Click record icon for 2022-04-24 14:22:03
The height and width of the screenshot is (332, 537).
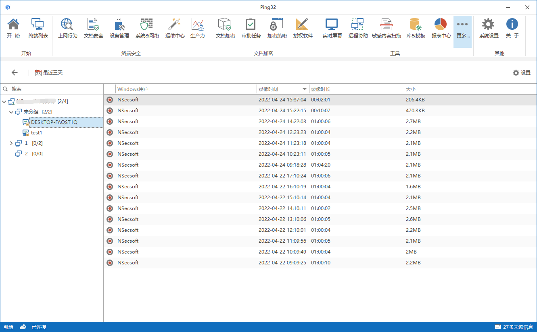coord(110,122)
